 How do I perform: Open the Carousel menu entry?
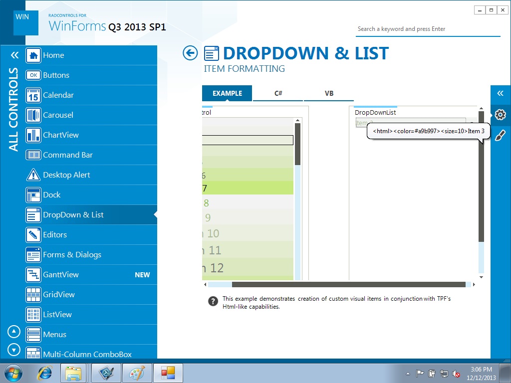coord(91,115)
